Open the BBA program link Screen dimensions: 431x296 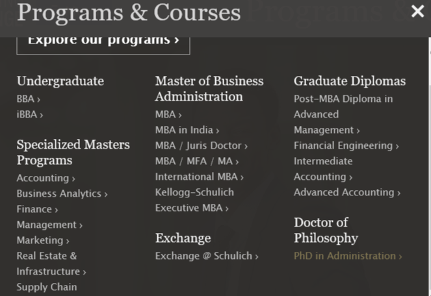pyautogui.click(x=29, y=99)
